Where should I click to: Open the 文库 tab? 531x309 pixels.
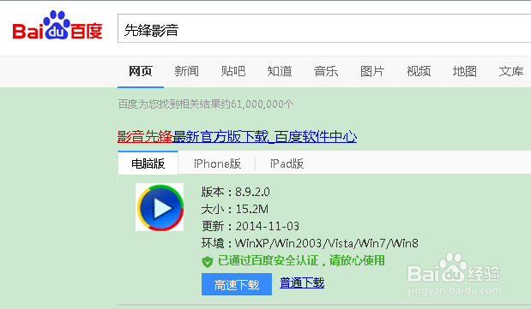pyautogui.click(x=511, y=71)
